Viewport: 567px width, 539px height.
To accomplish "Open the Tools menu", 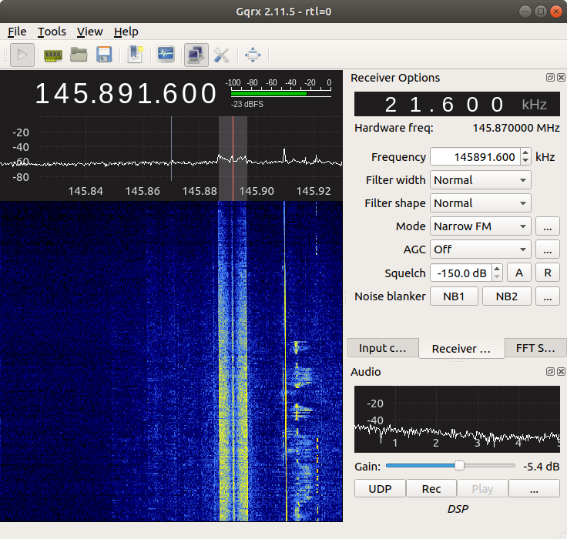I will pyautogui.click(x=52, y=32).
